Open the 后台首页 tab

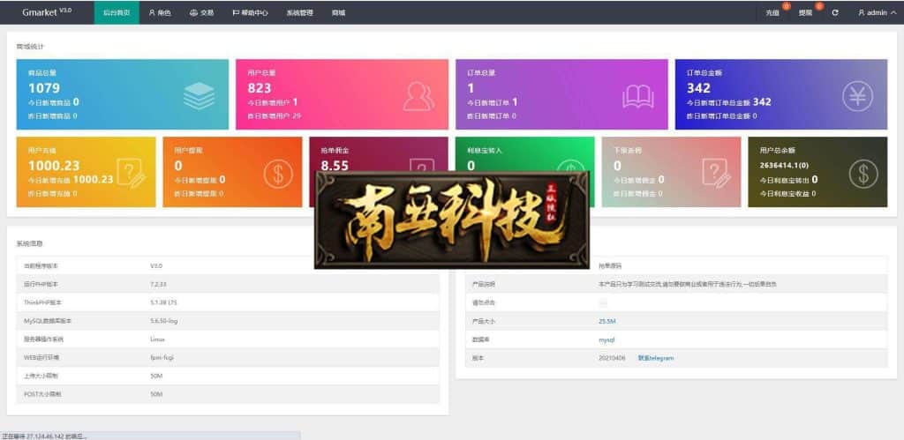(117, 12)
